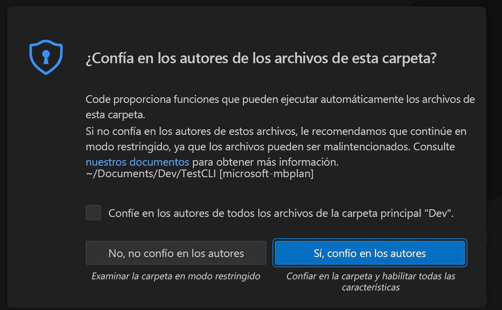Click the documentation hyperlink in the description
Image resolution: width=502 pixels, height=310 pixels.
click(137, 162)
